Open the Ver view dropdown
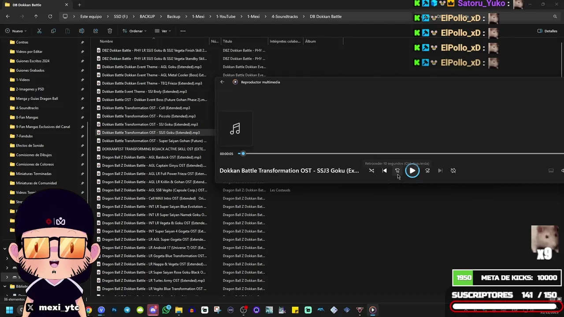This screenshot has height=317, width=564. tap(163, 31)
